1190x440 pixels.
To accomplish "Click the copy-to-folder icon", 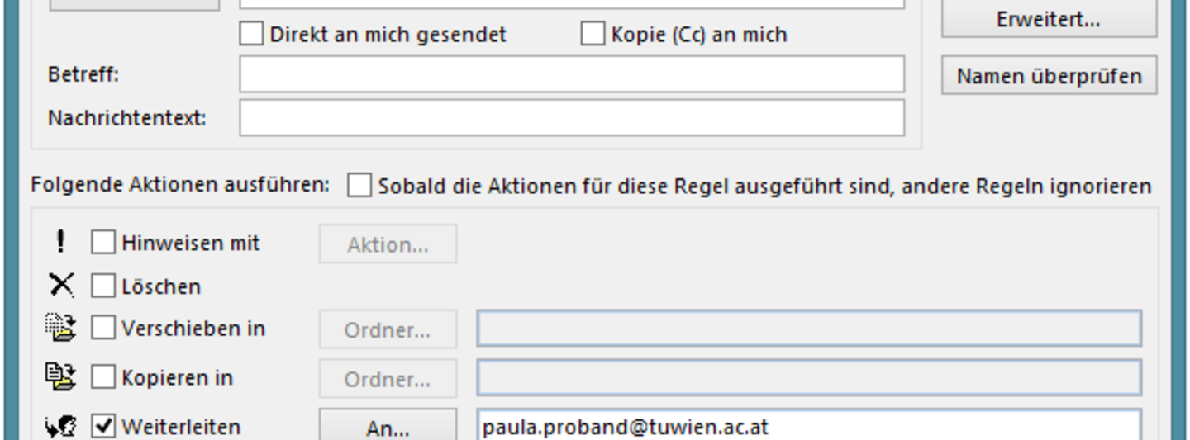I will [60, 377].
